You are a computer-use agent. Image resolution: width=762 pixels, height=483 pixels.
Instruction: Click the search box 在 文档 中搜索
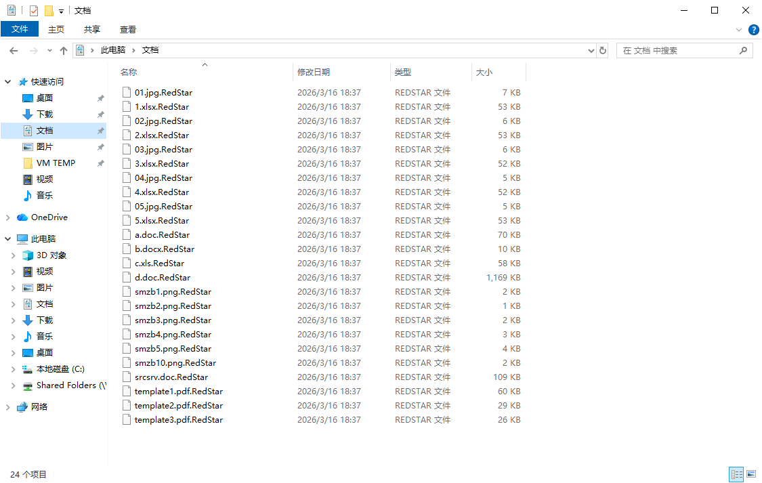point(679,51)
